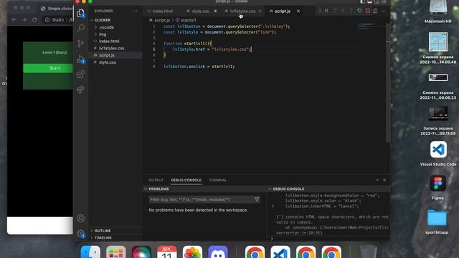Pause the debug session
Screen dimensions: 459x258
point(326,11)
